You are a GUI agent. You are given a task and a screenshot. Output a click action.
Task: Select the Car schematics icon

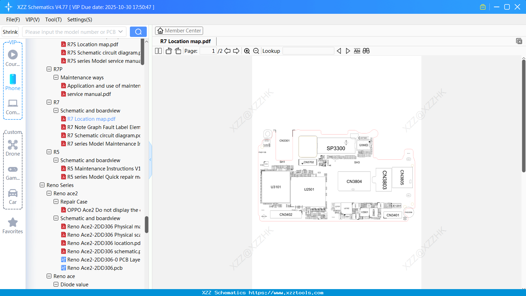pos(13,193)
